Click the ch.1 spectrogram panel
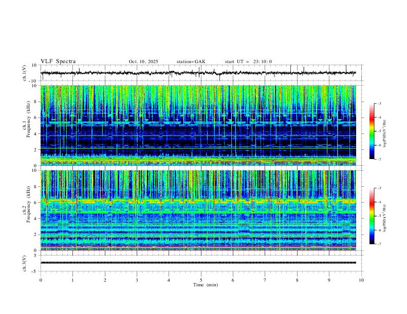 pyautogui.click(x=198, y=125)
